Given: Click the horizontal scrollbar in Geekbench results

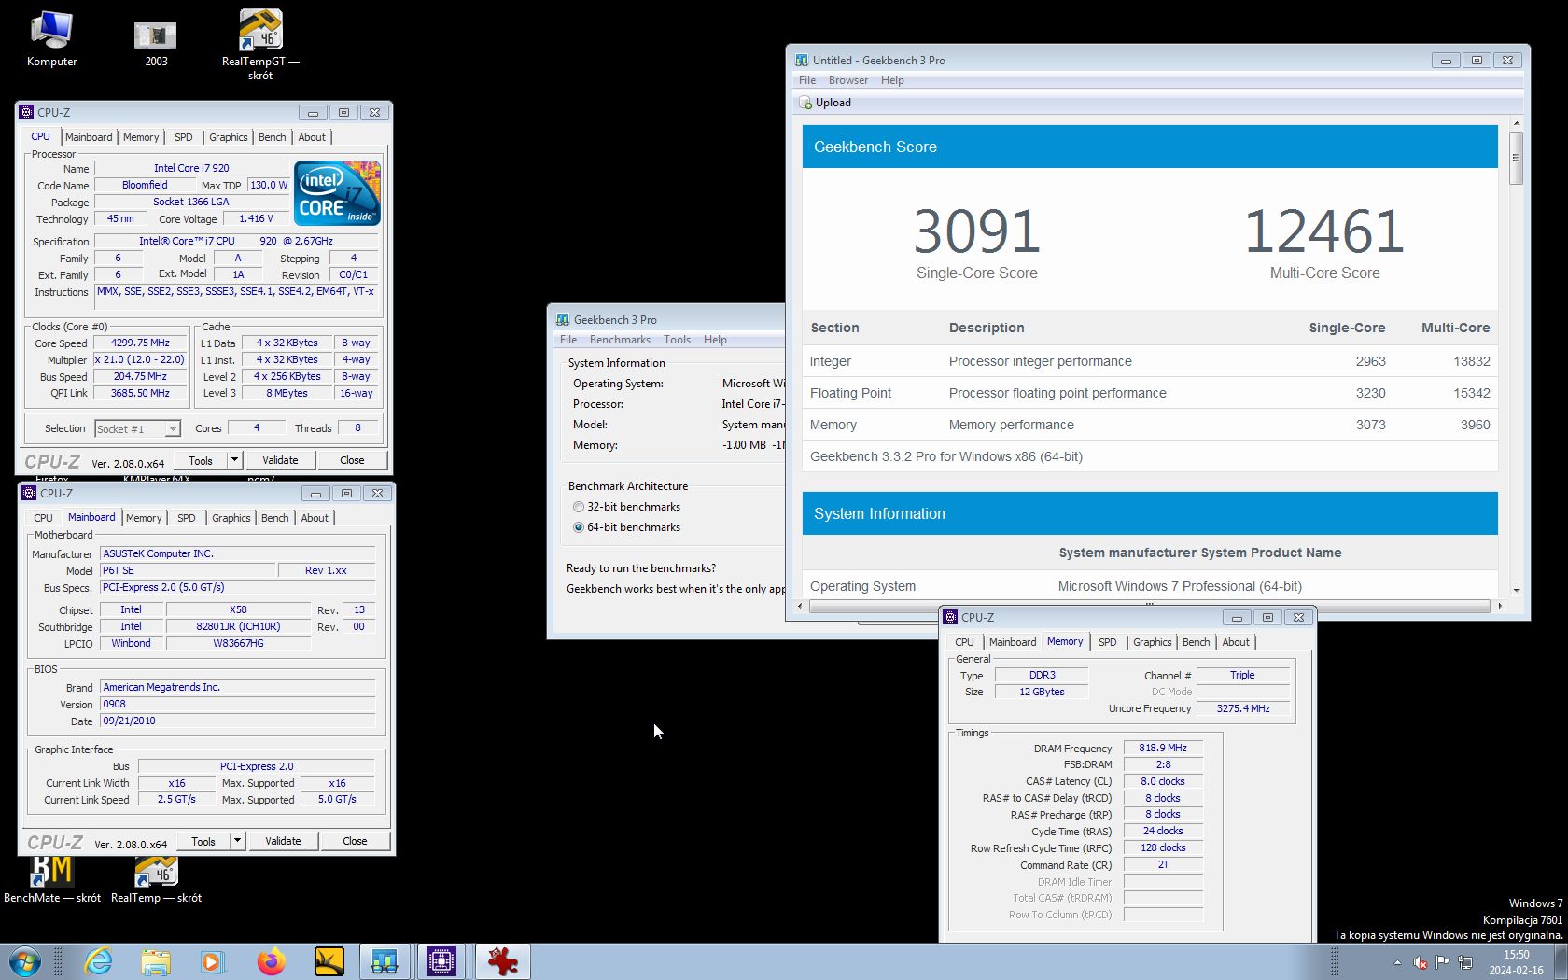Looking at the screenshot, I should pyautogui.click(x=1150, y=606).
